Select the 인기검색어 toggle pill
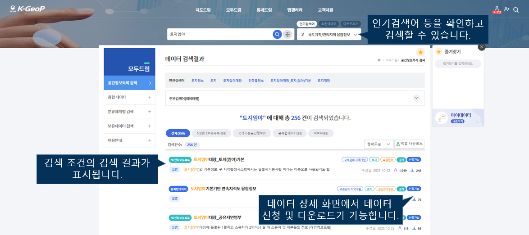529x235 pixels. 307,24
